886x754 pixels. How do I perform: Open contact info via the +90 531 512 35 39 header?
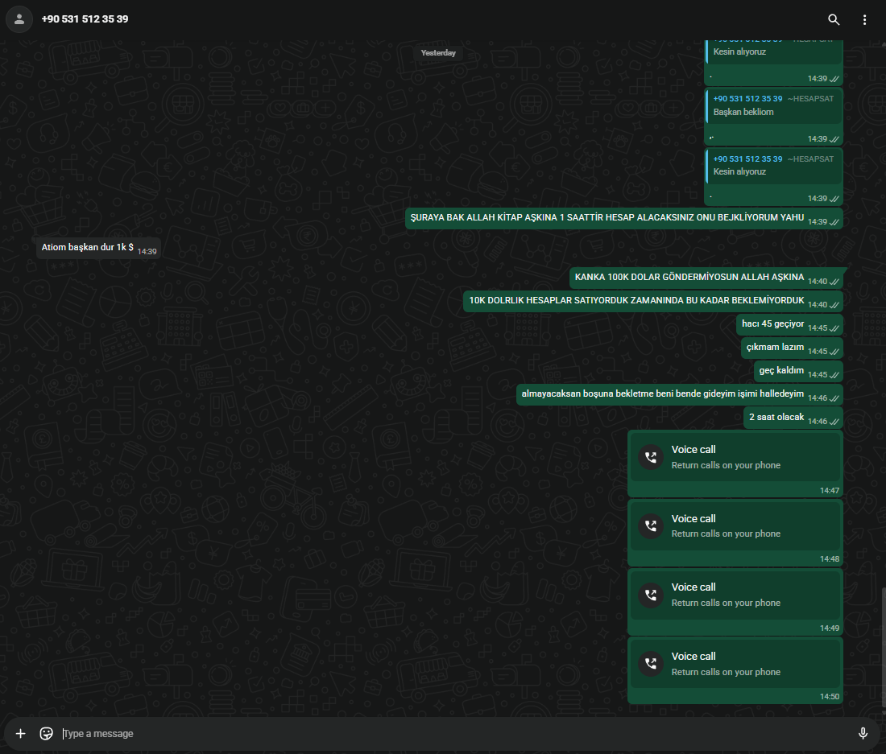(x=85, y=19)
